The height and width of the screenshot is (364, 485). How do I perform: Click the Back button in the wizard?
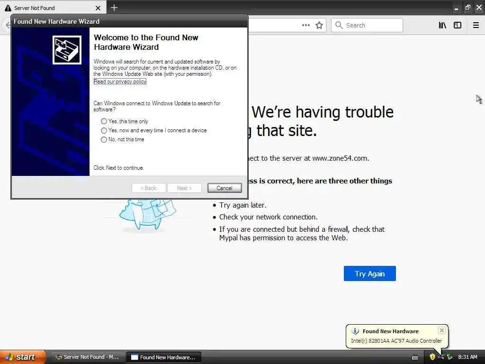[x=149, y=188]
